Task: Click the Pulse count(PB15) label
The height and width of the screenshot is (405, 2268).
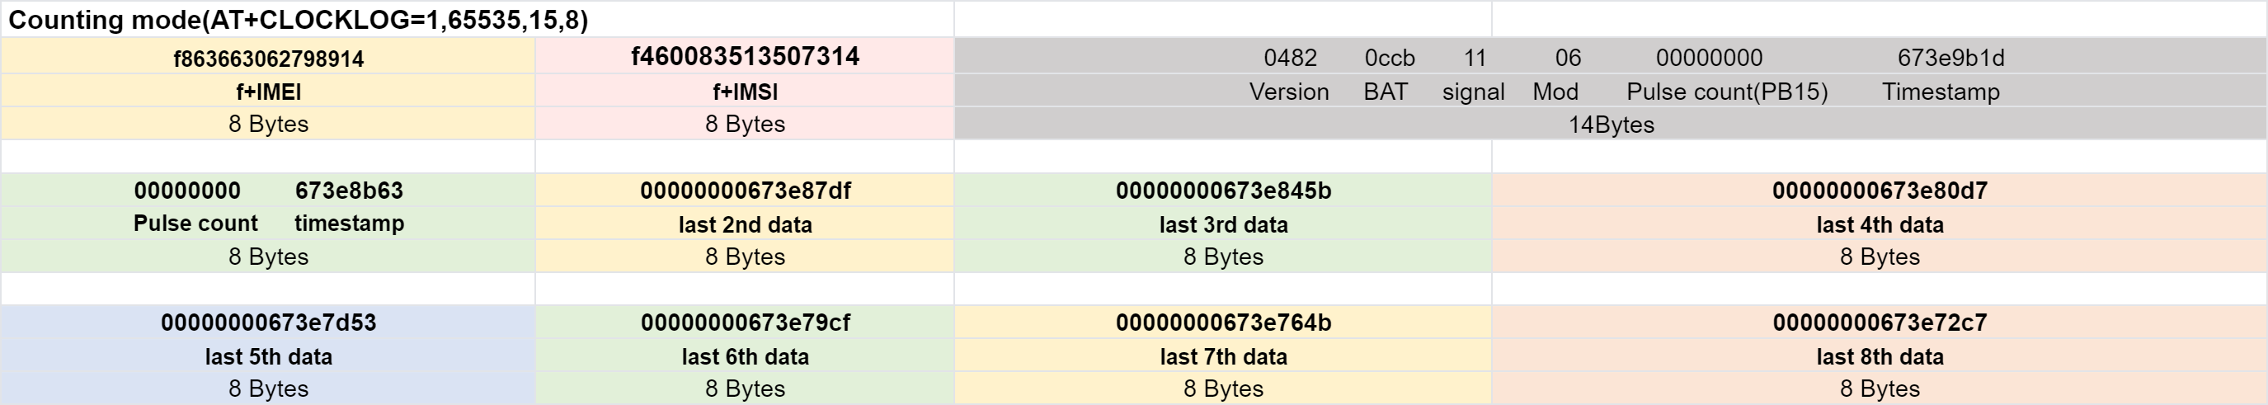Action: point(1728,92)
